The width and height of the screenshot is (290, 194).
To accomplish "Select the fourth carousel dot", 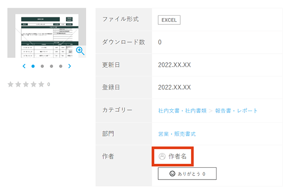I will click(60, 66).
